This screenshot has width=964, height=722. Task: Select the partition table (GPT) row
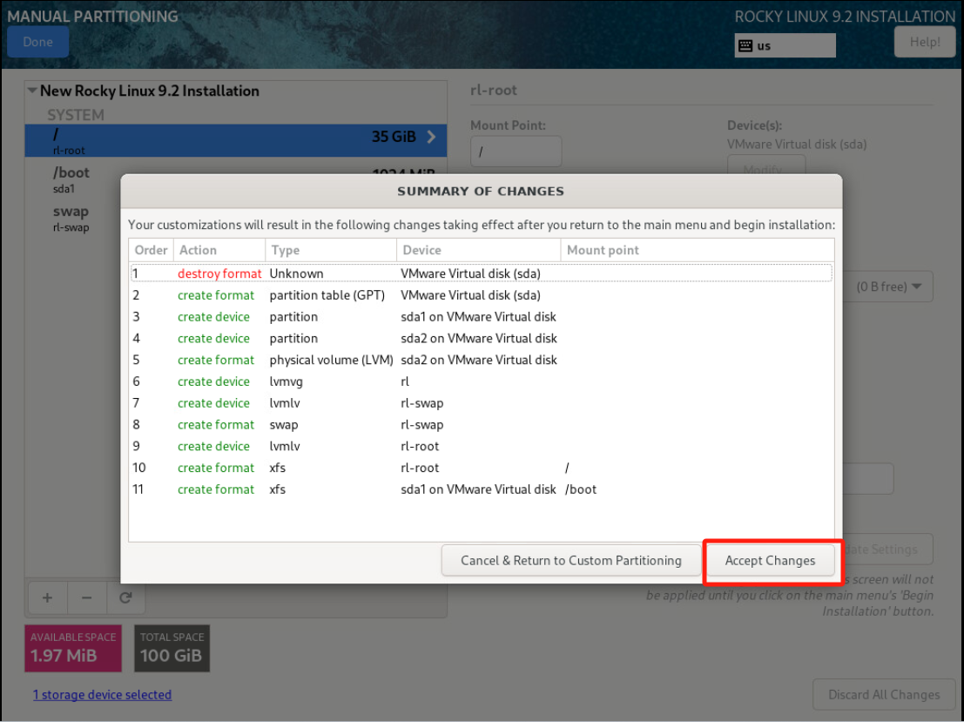click(x=482, y=295)
